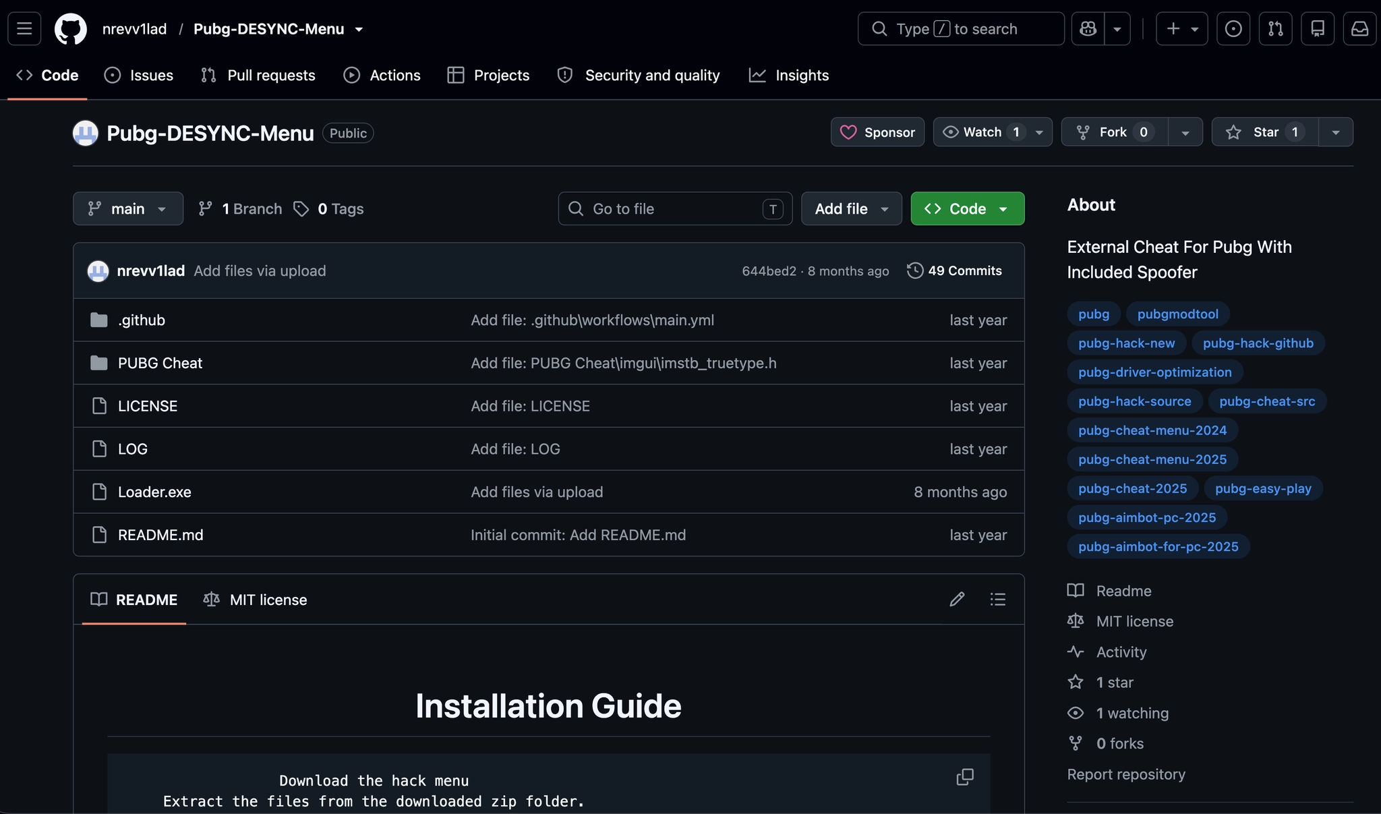
Task: Click the star icon beside 1 star
Action: [1076, 682]
